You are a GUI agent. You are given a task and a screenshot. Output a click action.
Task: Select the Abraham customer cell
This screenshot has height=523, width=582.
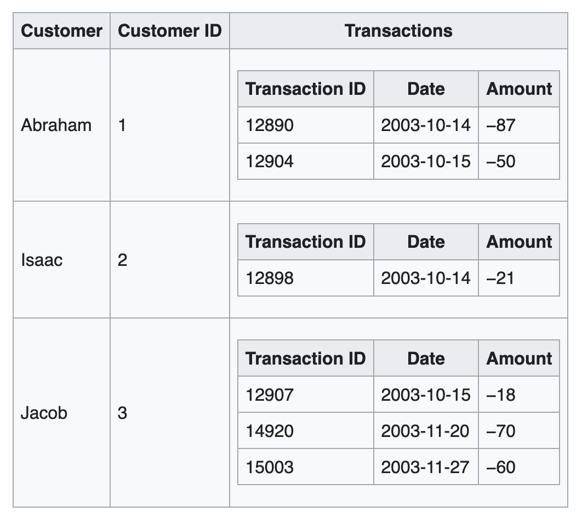point(56,125)
